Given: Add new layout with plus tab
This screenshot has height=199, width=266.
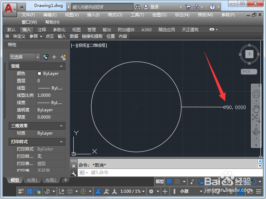Looking at the screenshot, I should point(66,180).
